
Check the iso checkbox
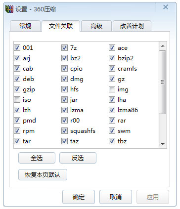(x=17, y=100)
